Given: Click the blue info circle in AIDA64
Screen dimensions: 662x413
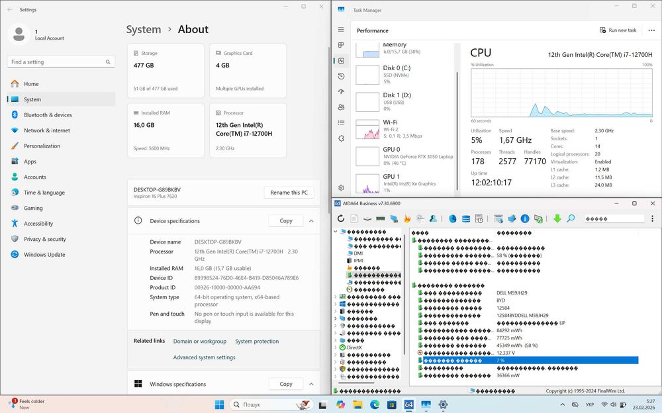Looking at the screenshot, I should tap(525, 218).
